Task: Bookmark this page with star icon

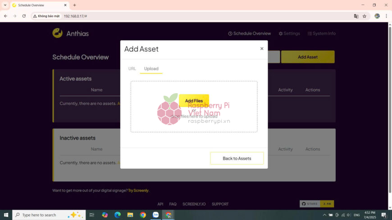Action: click(365, 16)
